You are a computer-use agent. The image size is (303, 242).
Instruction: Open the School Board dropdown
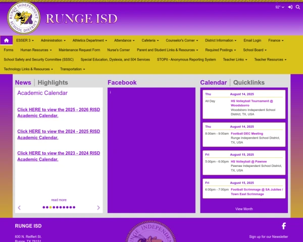[255, 50]
